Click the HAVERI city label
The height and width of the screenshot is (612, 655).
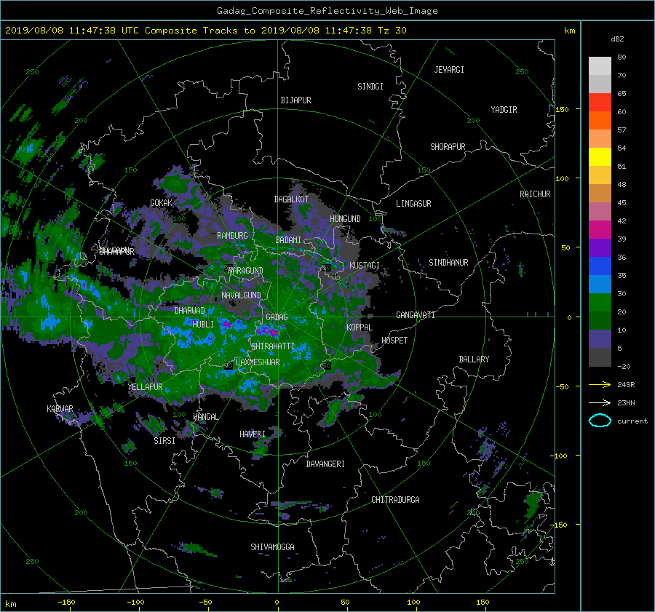(253, 434)
